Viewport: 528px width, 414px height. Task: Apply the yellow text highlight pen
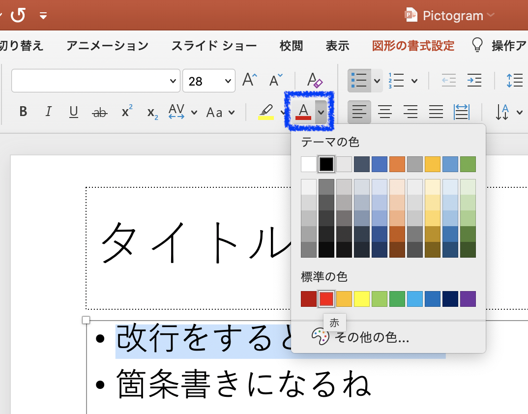(x=266, y=112)
